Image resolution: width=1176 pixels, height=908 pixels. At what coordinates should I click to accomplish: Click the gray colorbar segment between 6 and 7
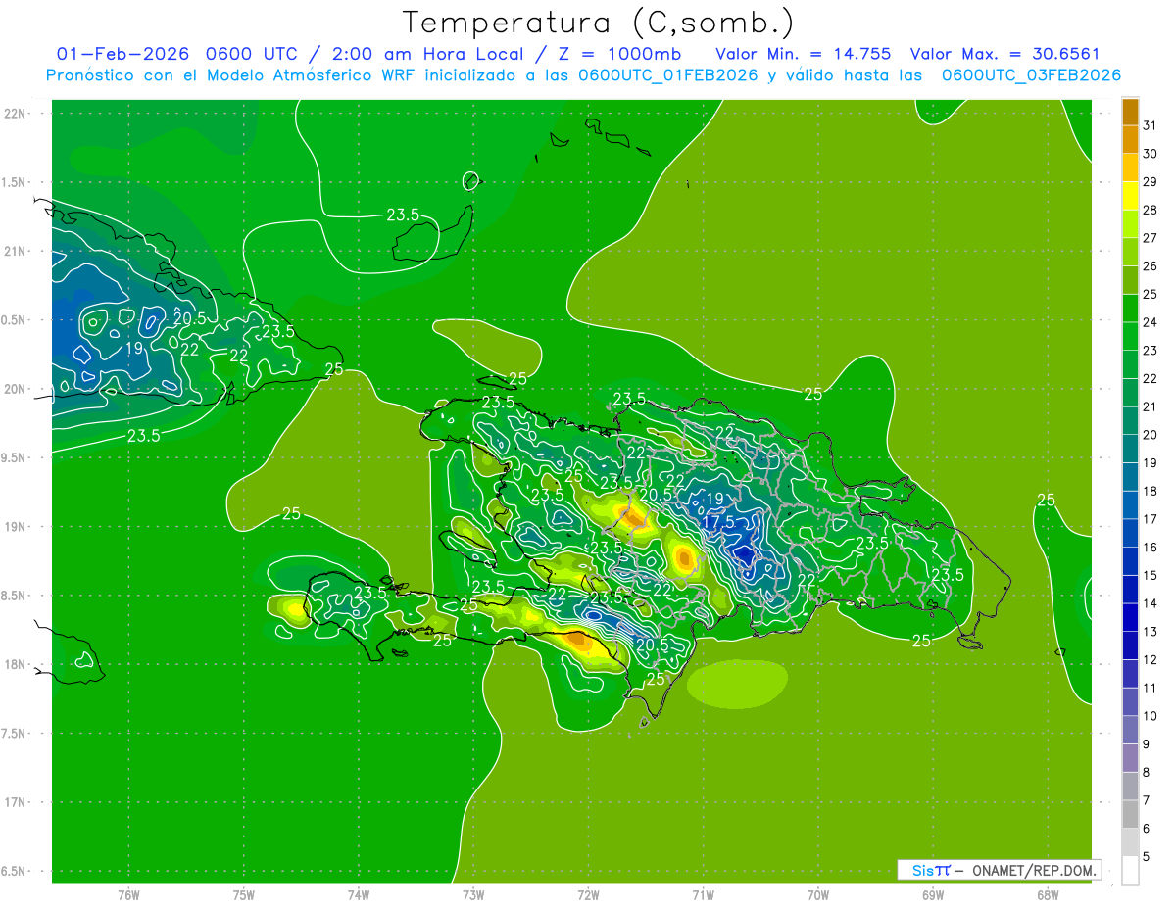tap(1130, 814)
